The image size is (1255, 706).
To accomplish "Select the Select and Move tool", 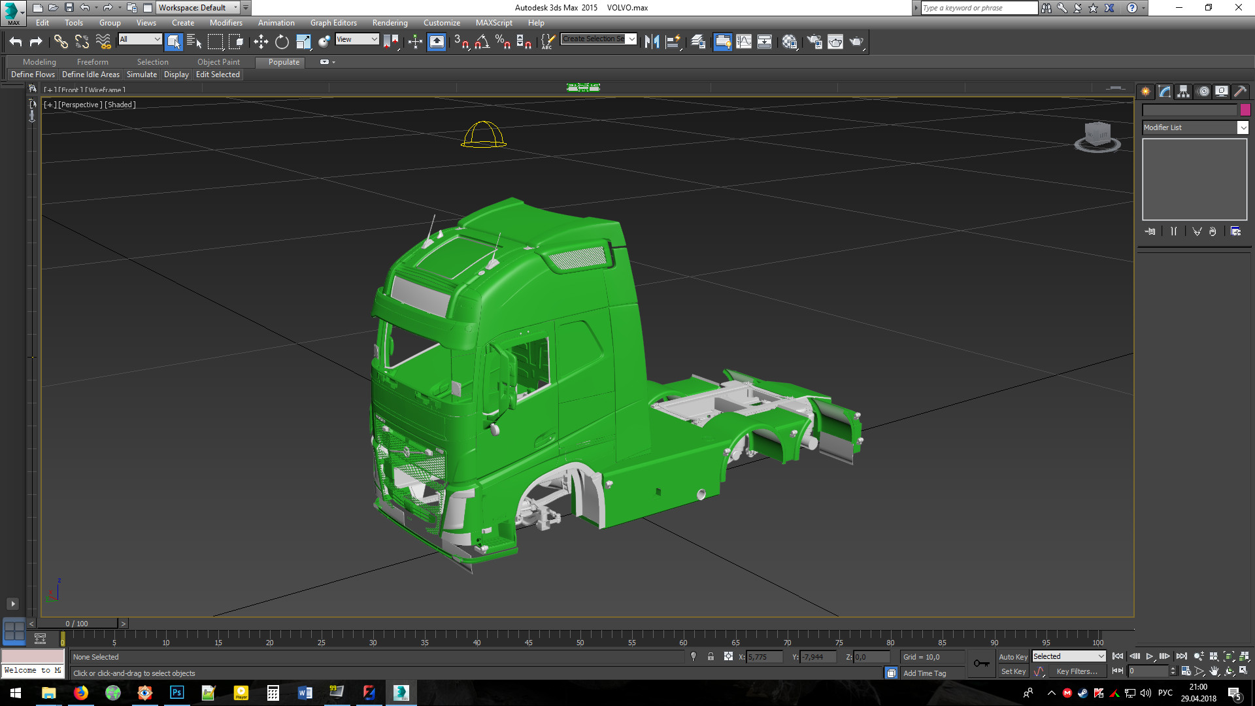I will coord(261,42).
